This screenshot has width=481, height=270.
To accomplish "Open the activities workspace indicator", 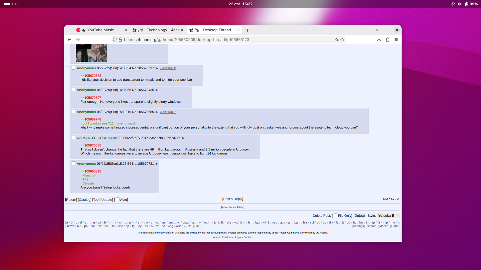I will tap(10, 4).
